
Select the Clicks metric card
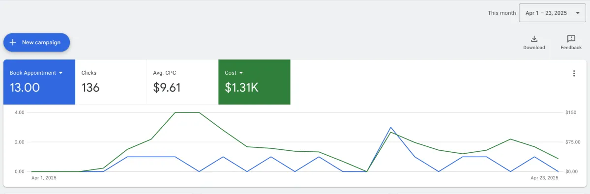111,82
